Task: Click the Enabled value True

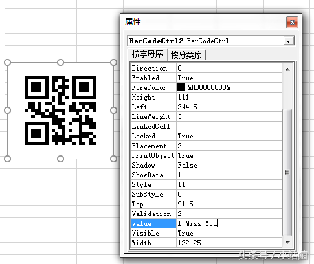Action: [229, 78]
